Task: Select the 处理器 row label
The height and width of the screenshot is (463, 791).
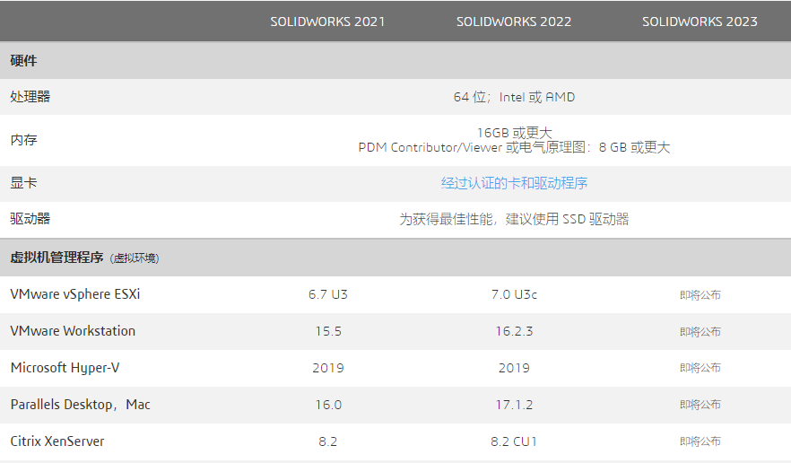Action: pos(30,96)
